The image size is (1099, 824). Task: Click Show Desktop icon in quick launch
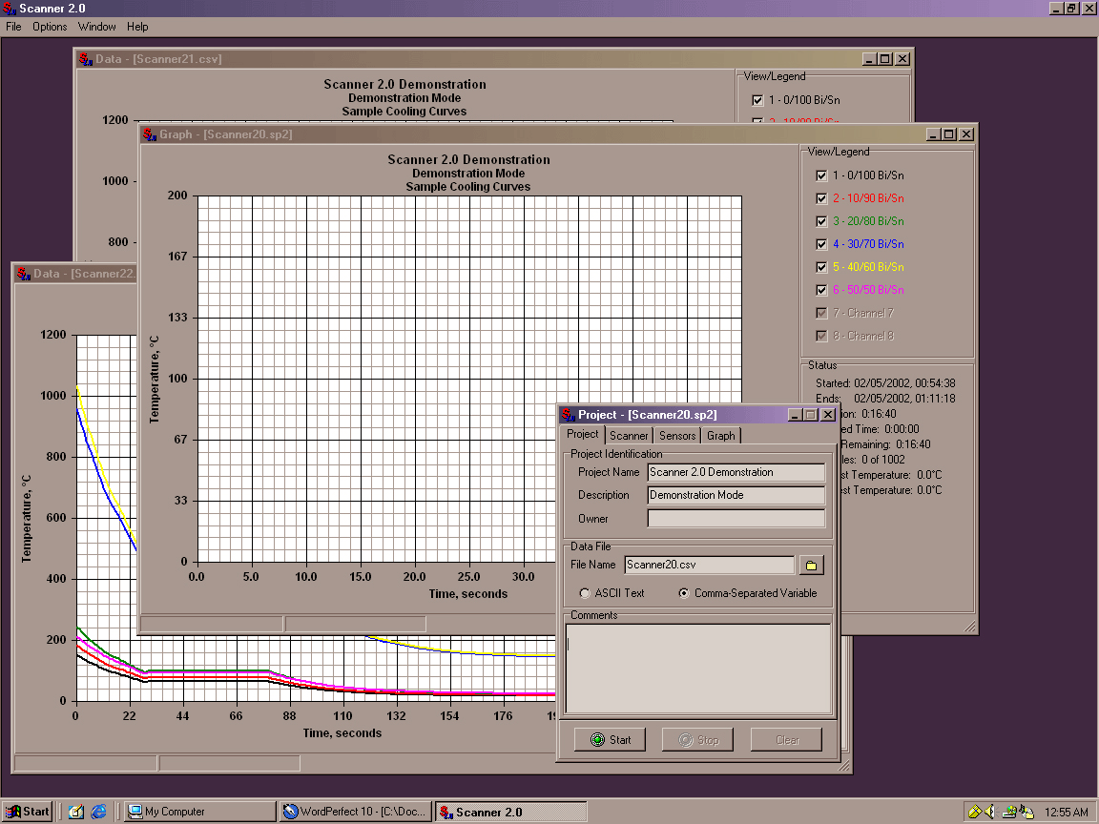coord(76,812)
